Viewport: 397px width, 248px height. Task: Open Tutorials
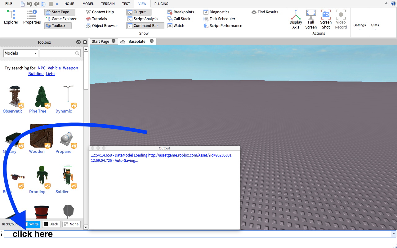96,19
